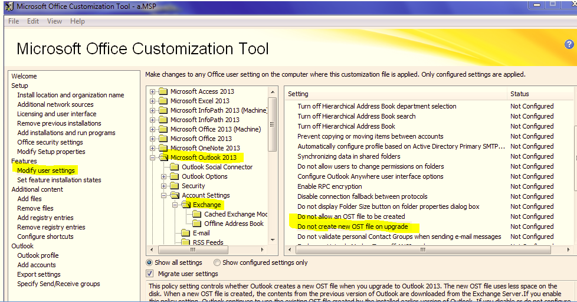Select the Microsoft Excel 2013 folder icon
Viewport: 577px width, 302px height.
[163, 101]
